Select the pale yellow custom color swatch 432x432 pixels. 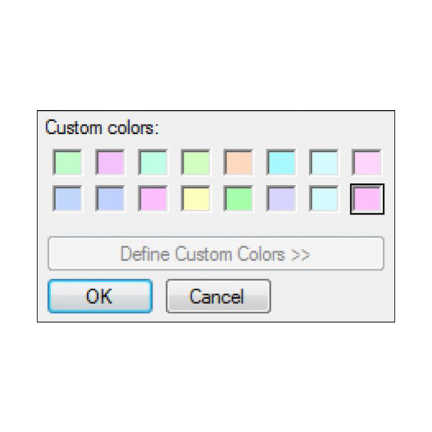195,199
